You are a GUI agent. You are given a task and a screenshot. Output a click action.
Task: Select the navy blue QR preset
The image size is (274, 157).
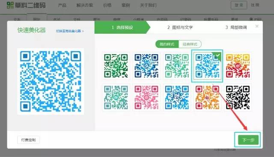[146, 66]
